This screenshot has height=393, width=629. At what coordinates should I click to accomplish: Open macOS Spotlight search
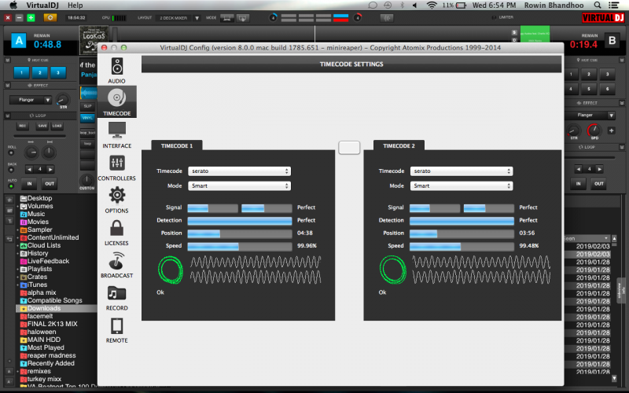point(598,6)
